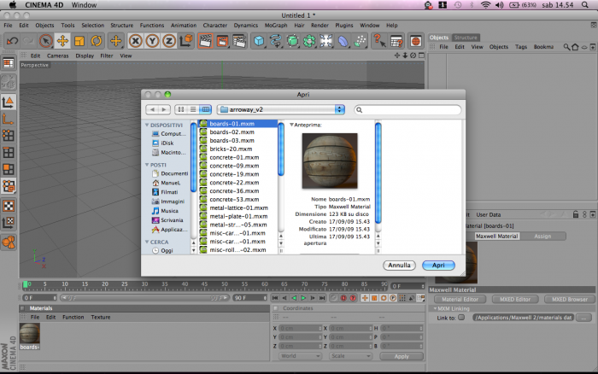Image resolution: width=598 pixels, height=374 pixels.
Task: Open the arroway_v2 folder dropdown
Action: tap(281, 110)
